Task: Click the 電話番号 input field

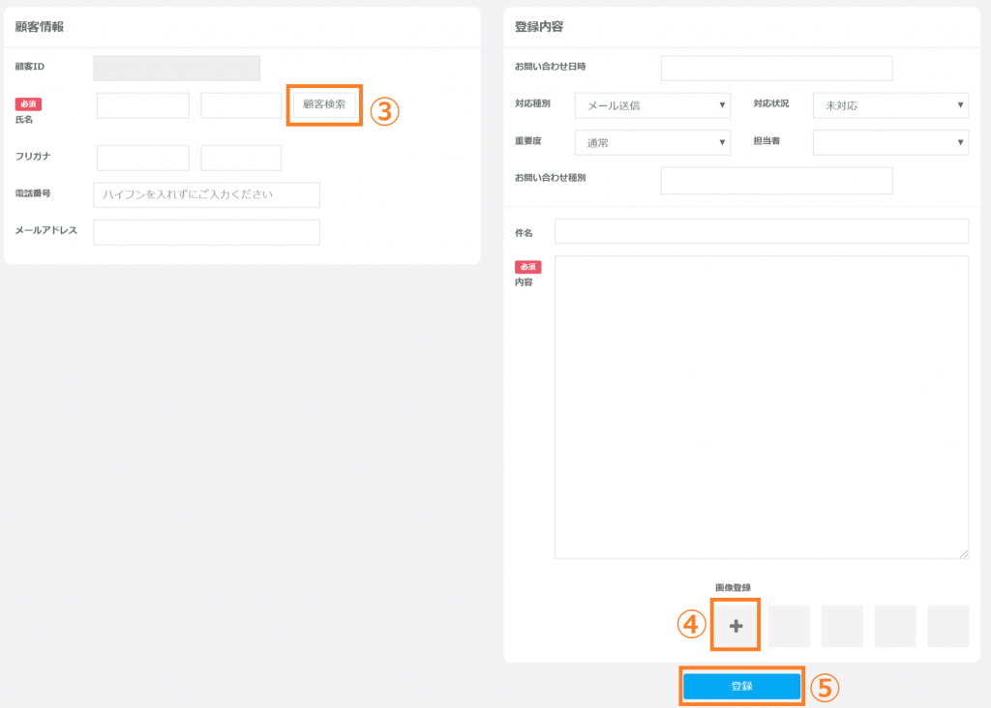Action: click(x=206, y=194)
